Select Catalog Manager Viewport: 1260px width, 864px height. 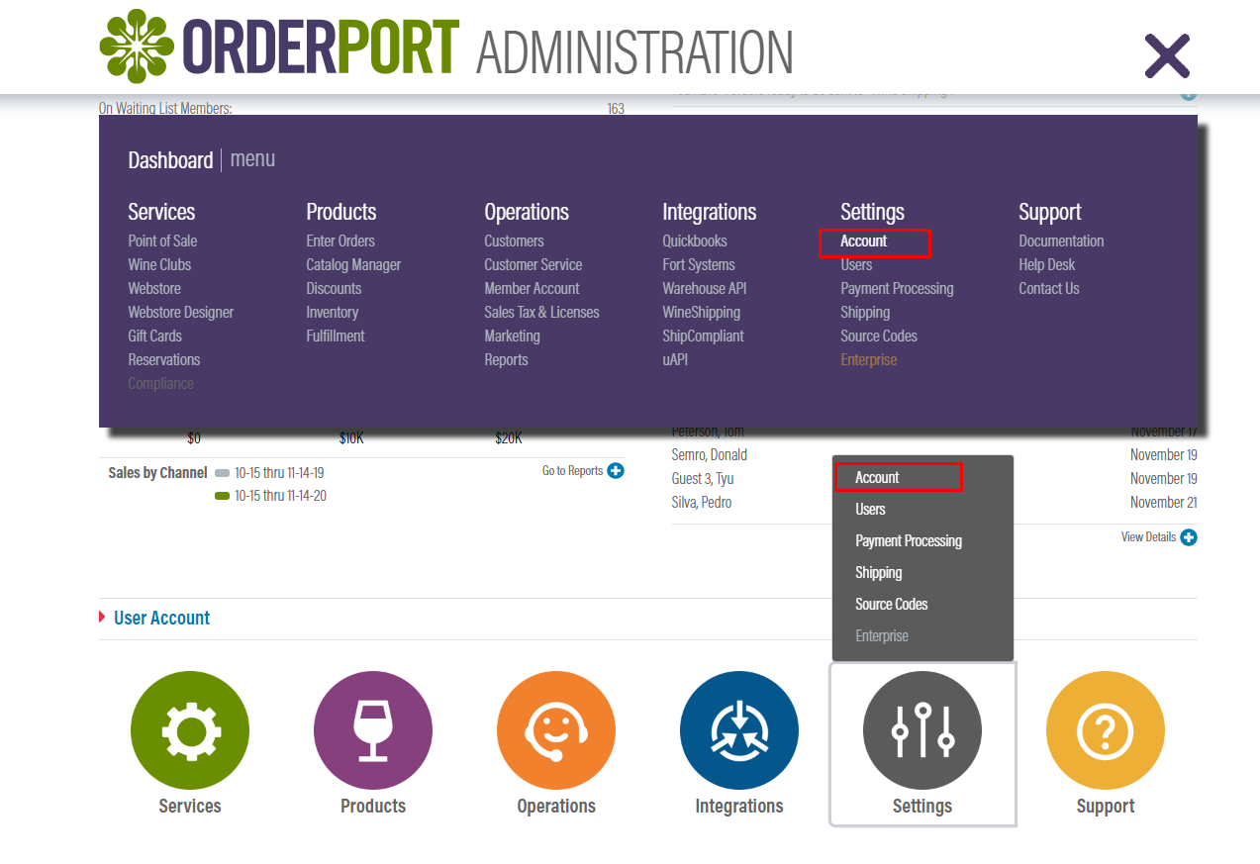pyautogui.click(x=353, y=264)
